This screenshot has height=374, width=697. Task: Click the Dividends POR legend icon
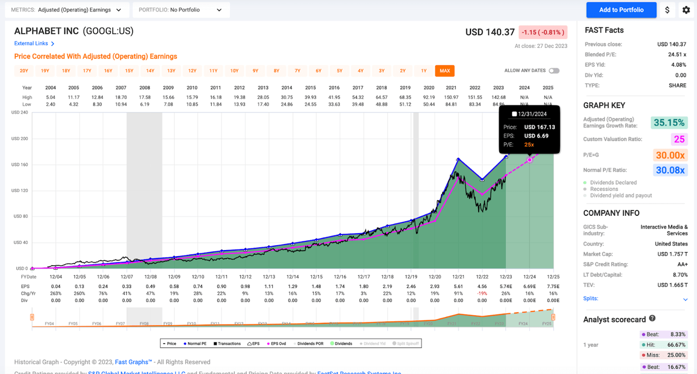point(295,344)
